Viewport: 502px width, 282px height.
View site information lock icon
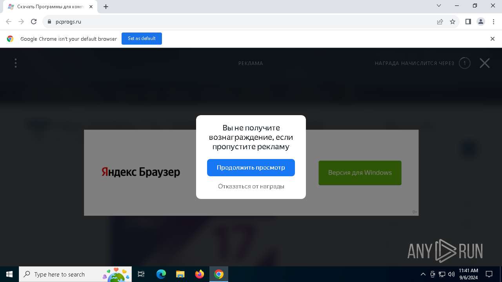[49, 22]
